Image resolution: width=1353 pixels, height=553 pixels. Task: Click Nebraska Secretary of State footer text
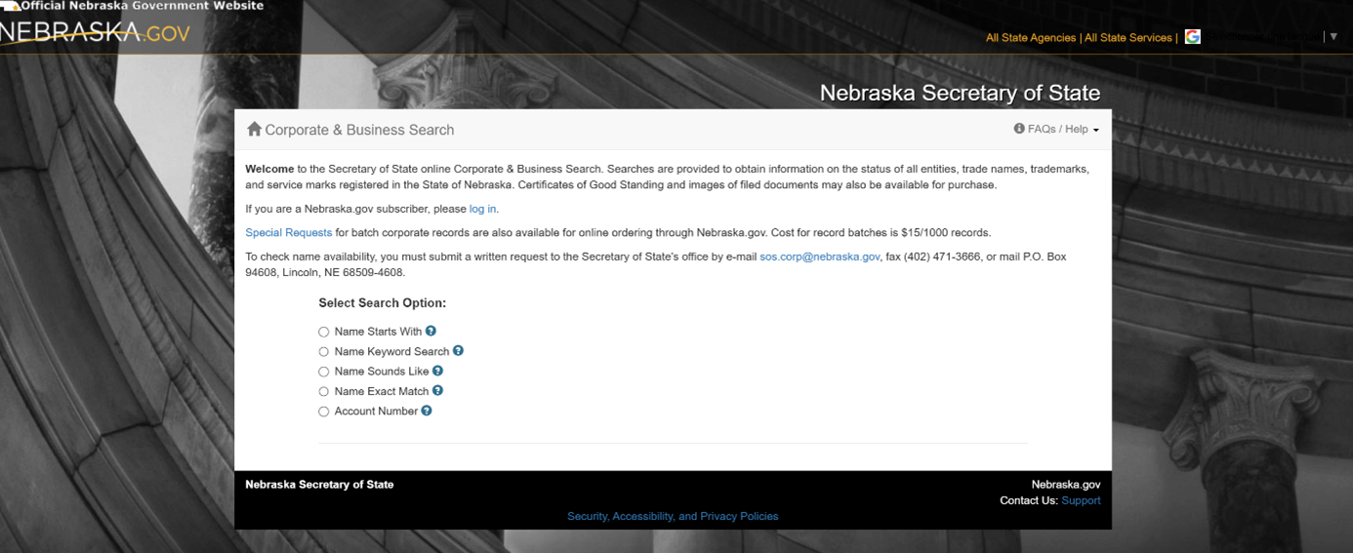(x=319, y=484)
